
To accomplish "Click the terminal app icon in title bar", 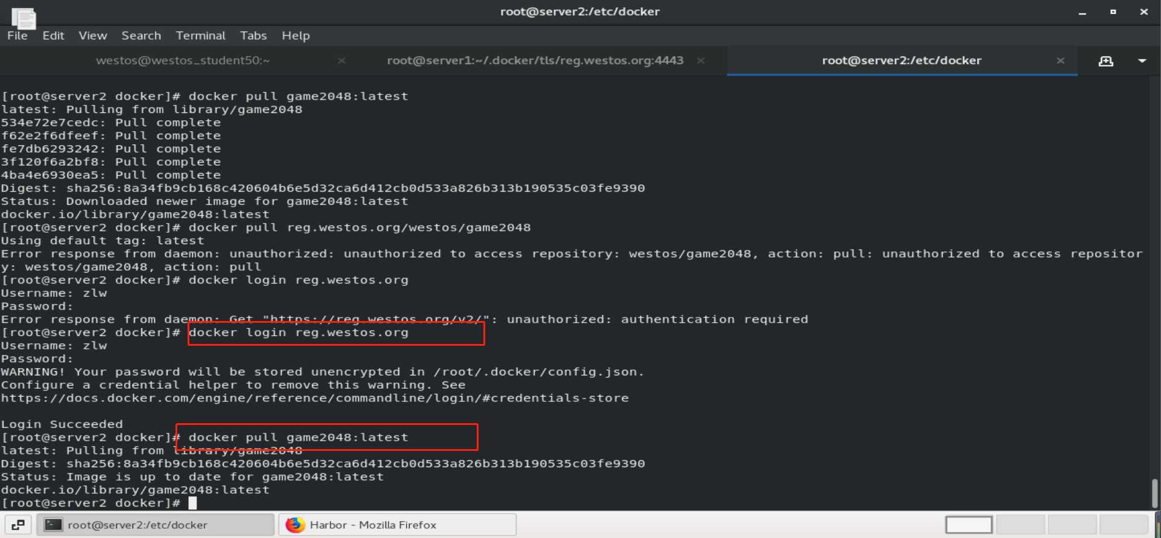I will point(24,18).
